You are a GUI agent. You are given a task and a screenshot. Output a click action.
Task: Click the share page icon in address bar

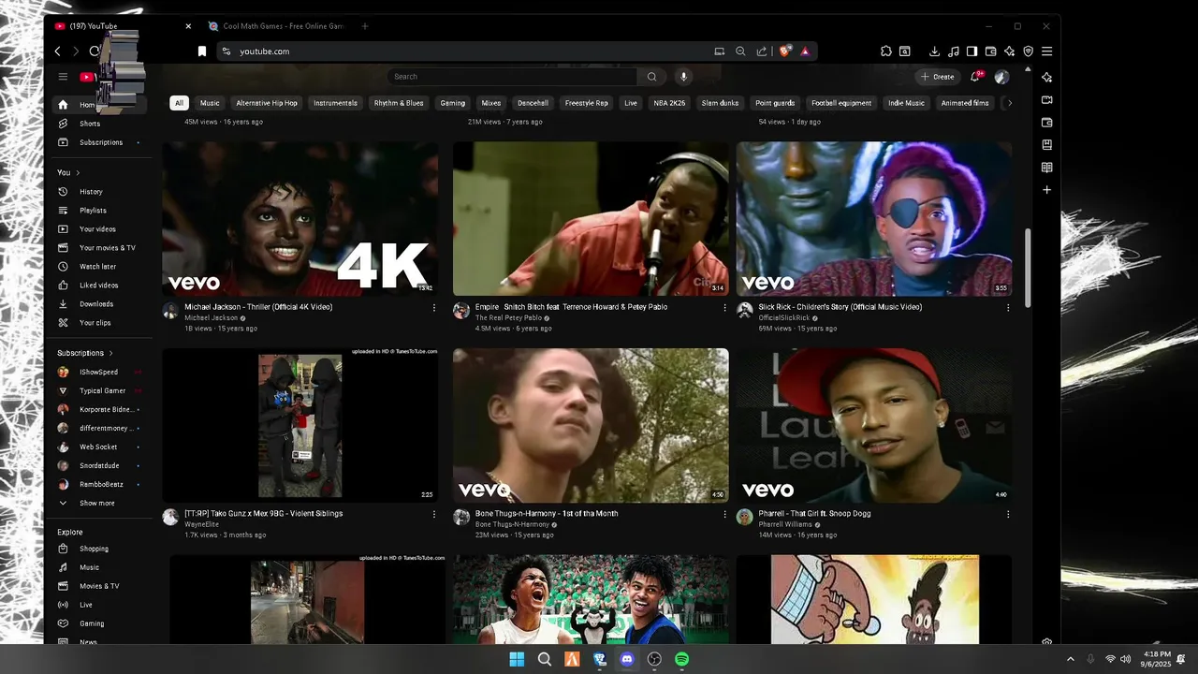pyautogui.click(x=762, y=51)
